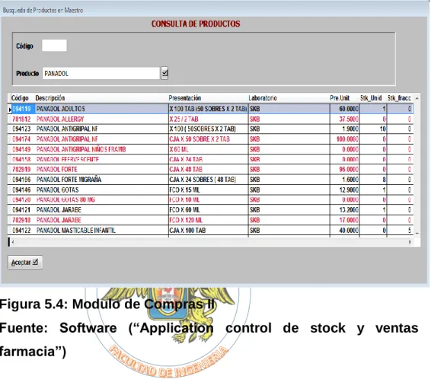Viewport: 431px width, 392px height.
Task: Click the search checkmark icon beside Producto field
Action: click(164, 73)
